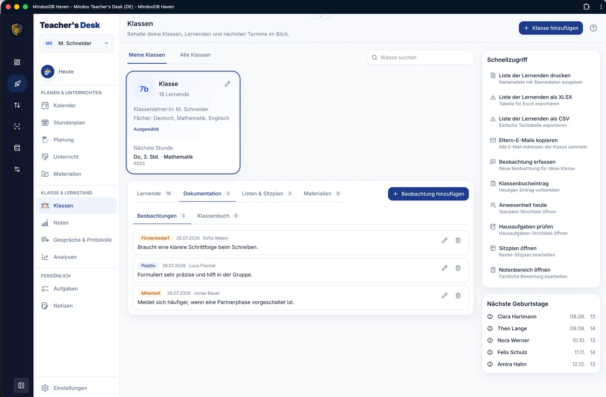Click Eltern-E-Mails kopieren
This screenshot has width=606, height=397.
541,143
